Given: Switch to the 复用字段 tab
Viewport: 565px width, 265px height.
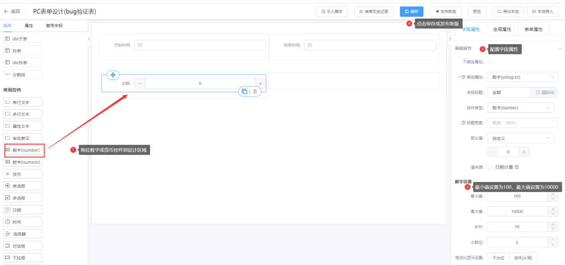Looking at the screenshot, I should [54, 26].
